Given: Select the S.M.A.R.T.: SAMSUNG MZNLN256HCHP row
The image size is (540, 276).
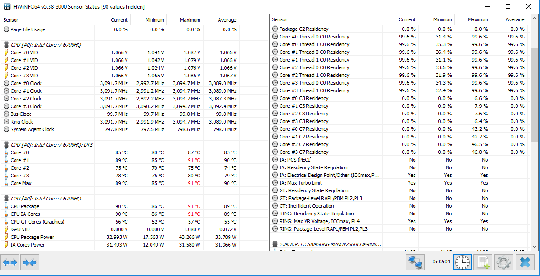Looking at the screenshot, I should pyautogui.click(x=330, y=244).
